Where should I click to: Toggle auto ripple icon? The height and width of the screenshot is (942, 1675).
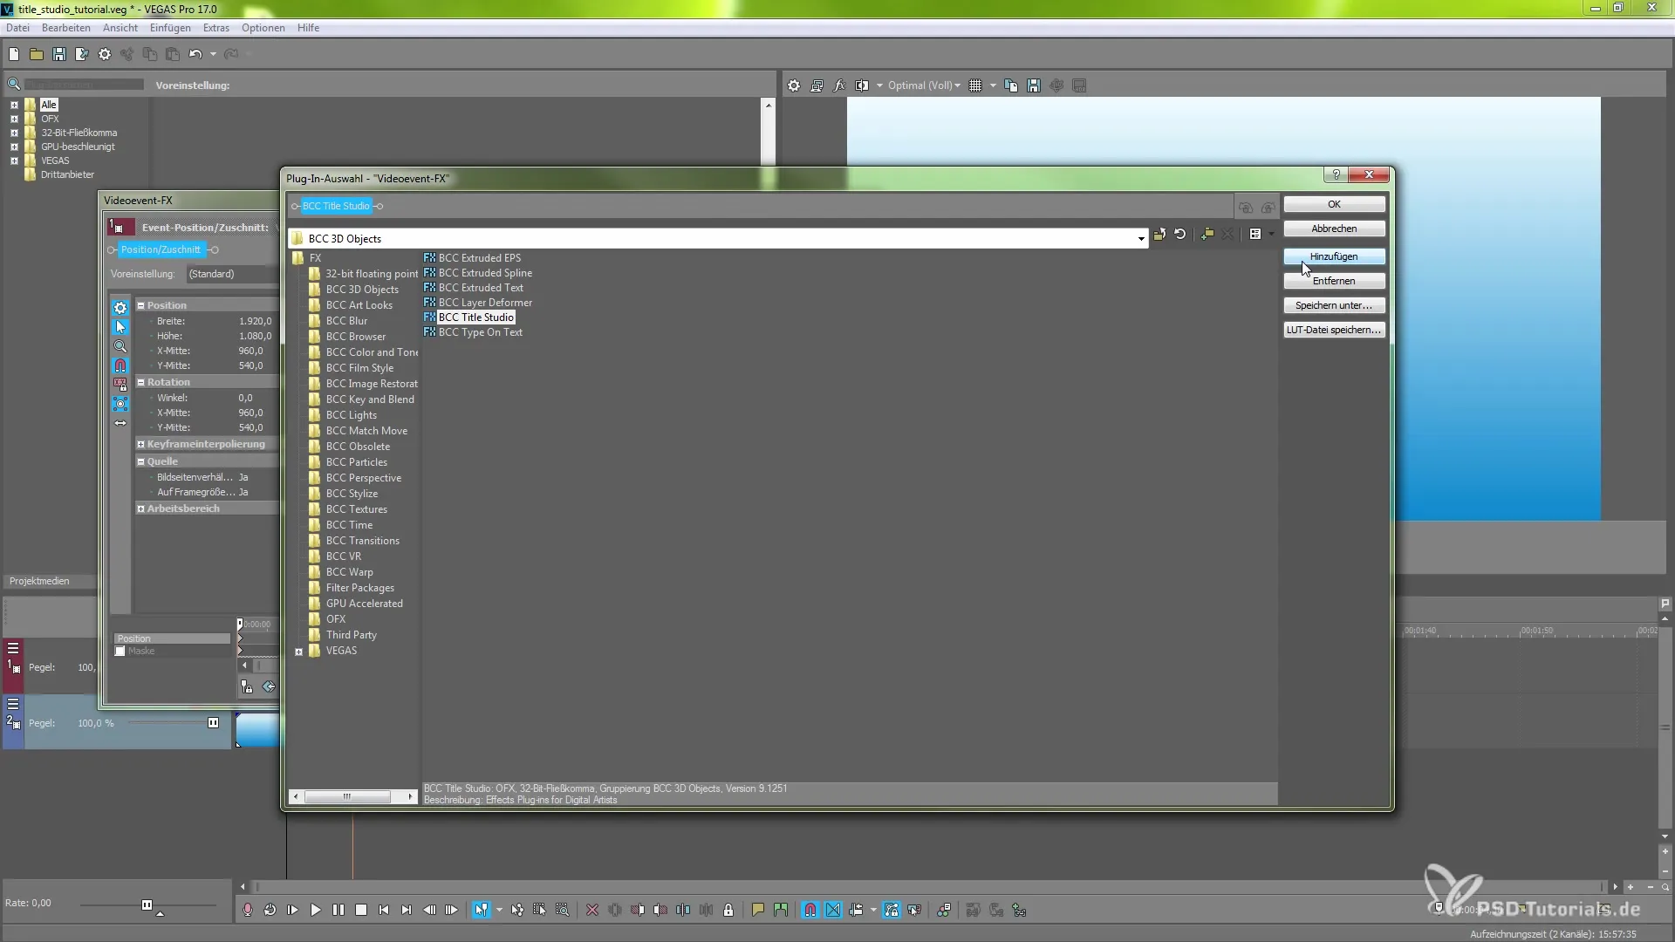[x=856, y=910]
